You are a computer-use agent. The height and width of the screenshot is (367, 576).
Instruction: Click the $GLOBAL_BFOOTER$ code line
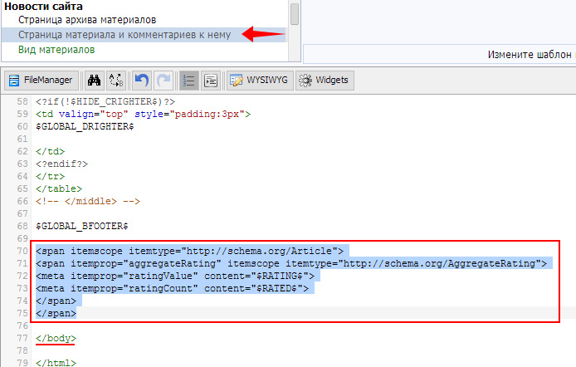tap(82, 226)
